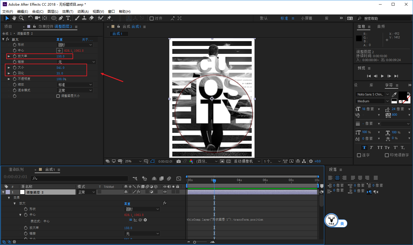This screenshot has height=245, width=413.
Task: Expand the 羽化 property in effect controls
Action: (9, 73)
